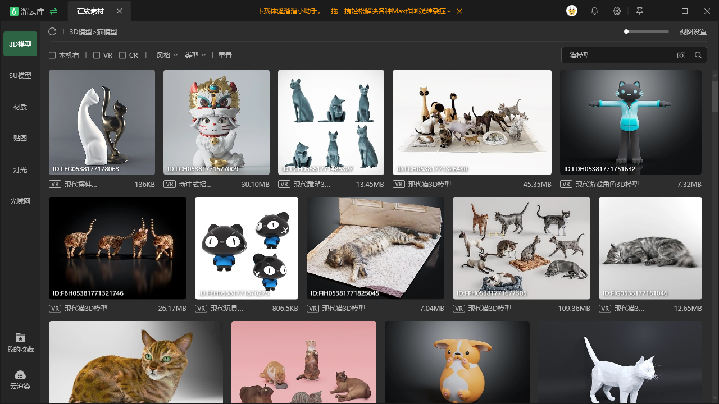Screen dimensions: 719x404
Task: Click the VR badge of 现代雕塑3
Action: (284, 184)
